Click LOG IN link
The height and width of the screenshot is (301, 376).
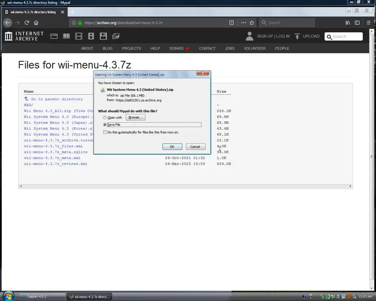point(283,36)
